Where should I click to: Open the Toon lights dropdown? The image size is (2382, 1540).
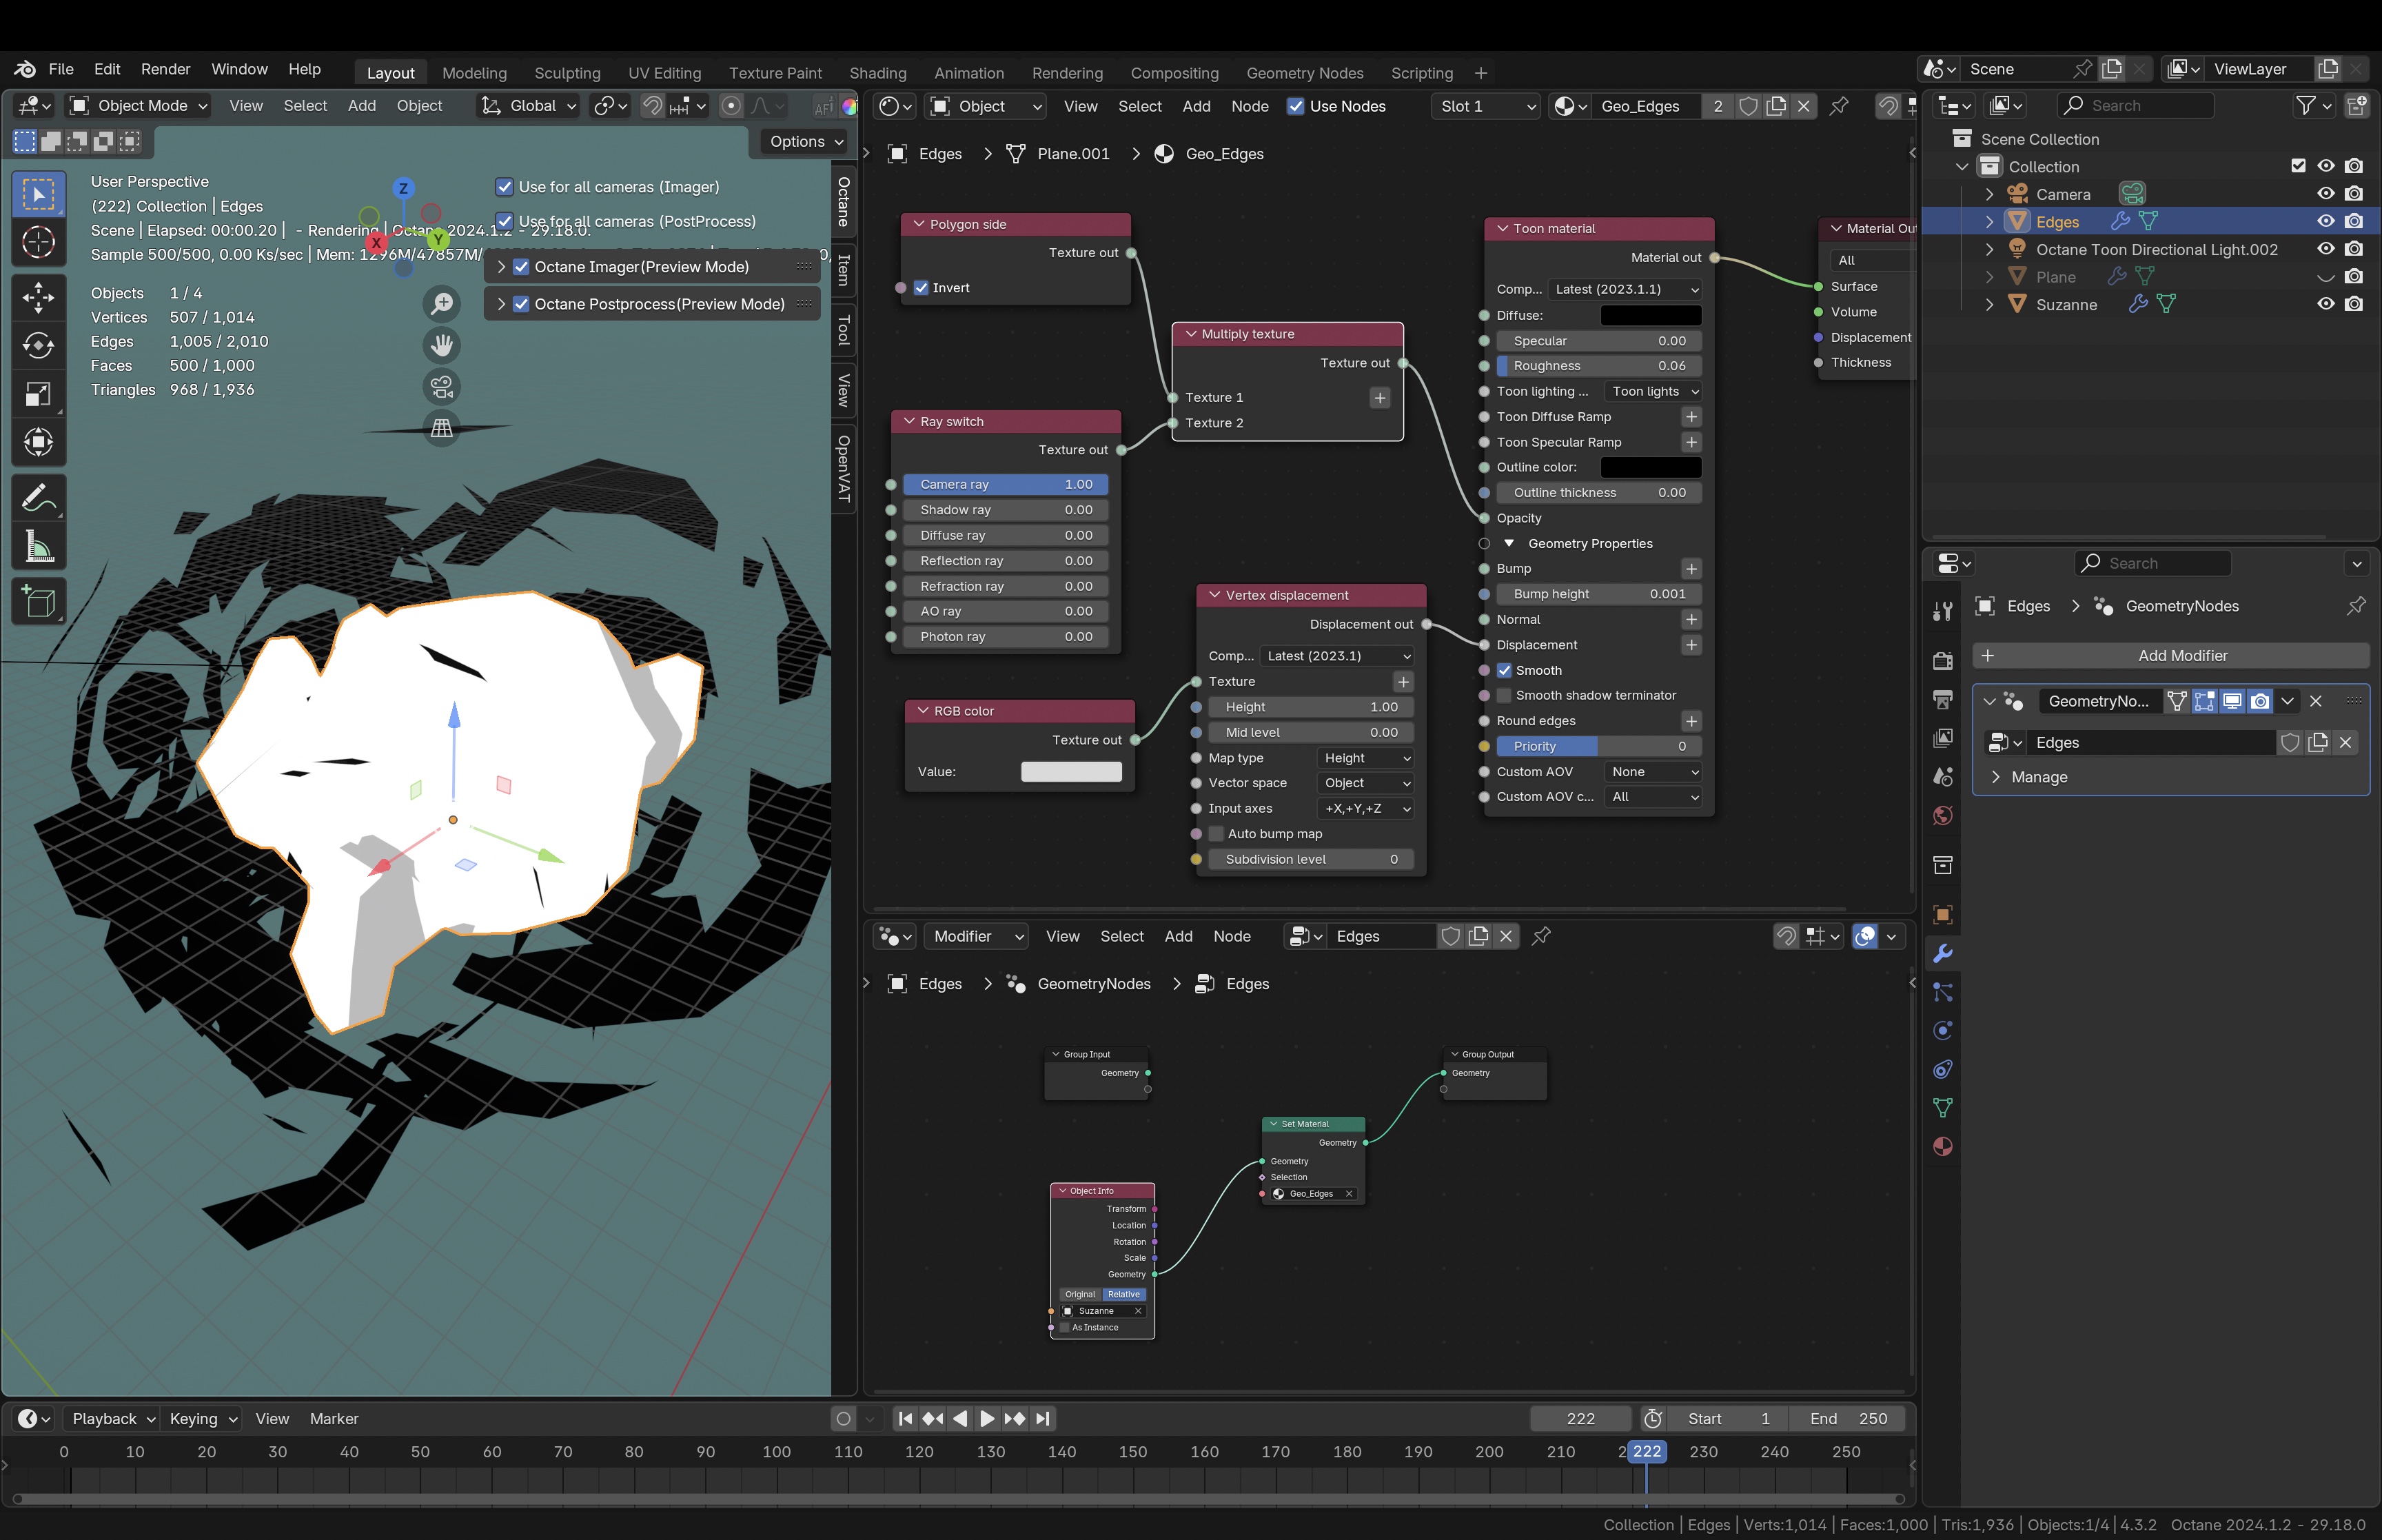tap(1653, 392)
